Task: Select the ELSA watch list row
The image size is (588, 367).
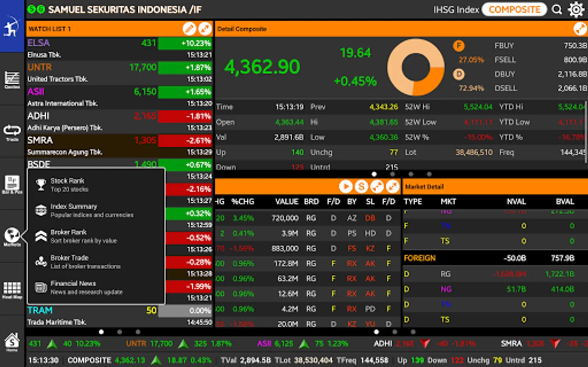Action: [120, 49]
